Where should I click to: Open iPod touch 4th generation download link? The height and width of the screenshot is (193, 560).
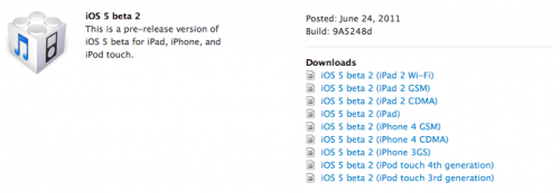coord(407,165)
